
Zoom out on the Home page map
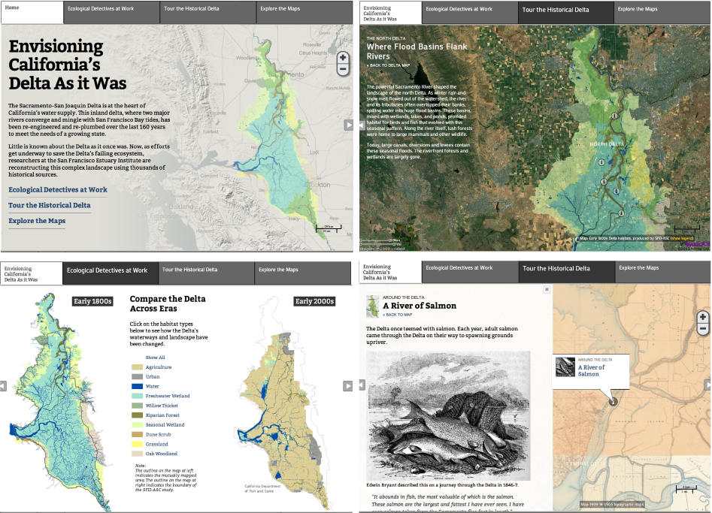click(x=343, y=69)
